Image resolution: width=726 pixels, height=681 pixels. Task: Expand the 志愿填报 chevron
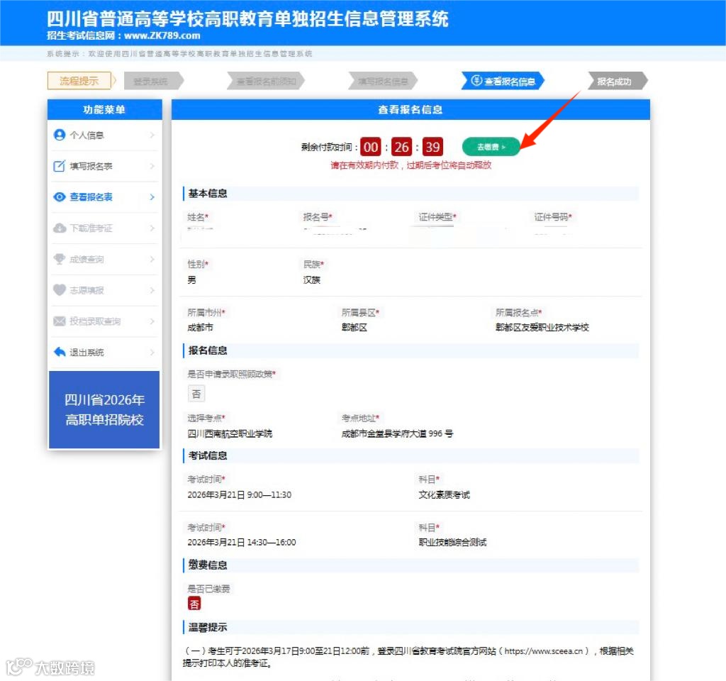tap(152, 290)
